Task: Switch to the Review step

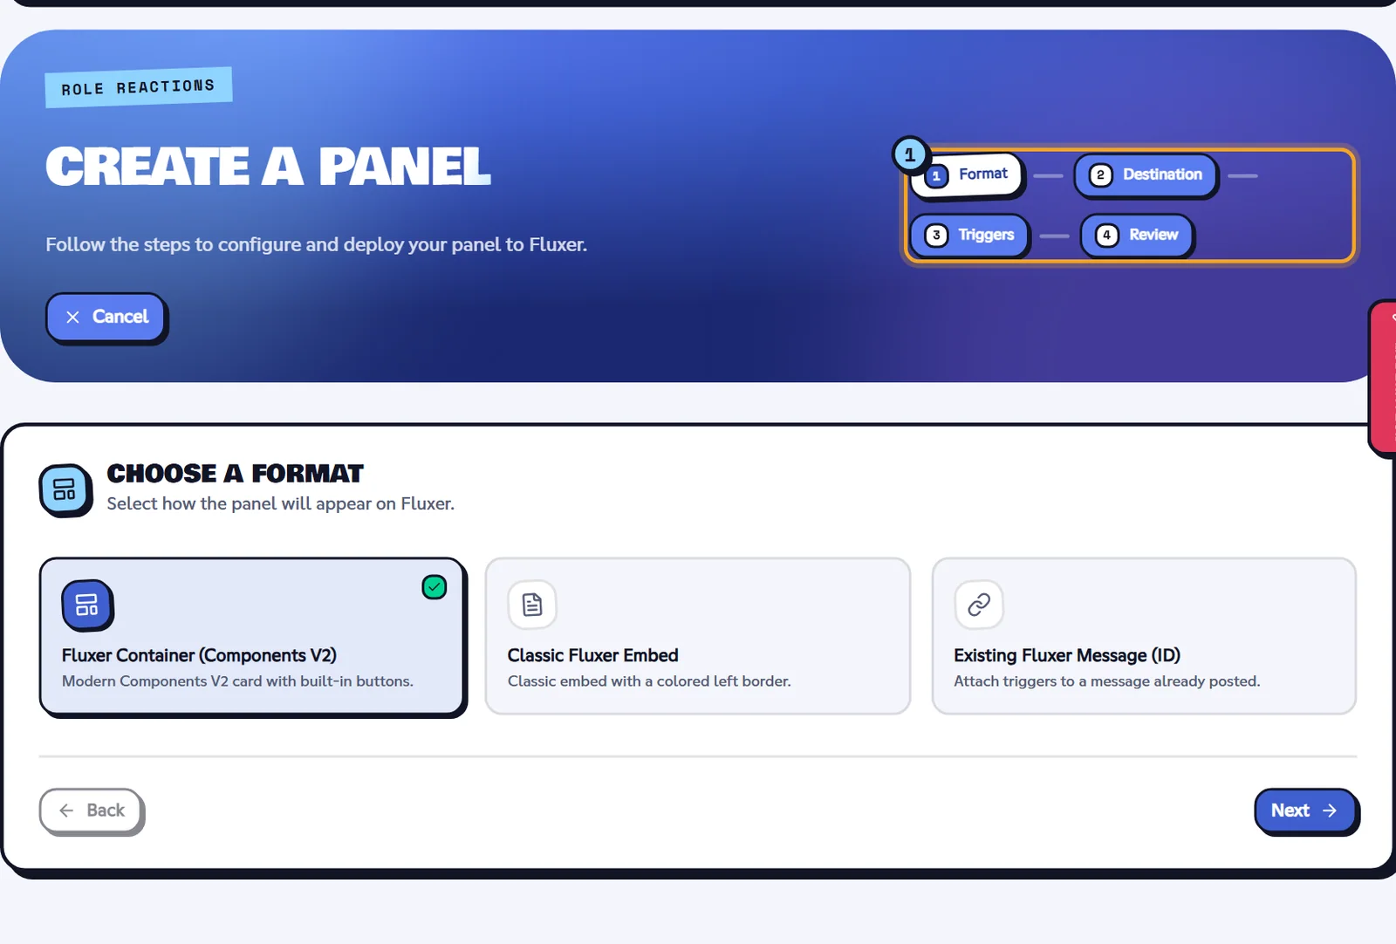Action: coord(1137,236)
